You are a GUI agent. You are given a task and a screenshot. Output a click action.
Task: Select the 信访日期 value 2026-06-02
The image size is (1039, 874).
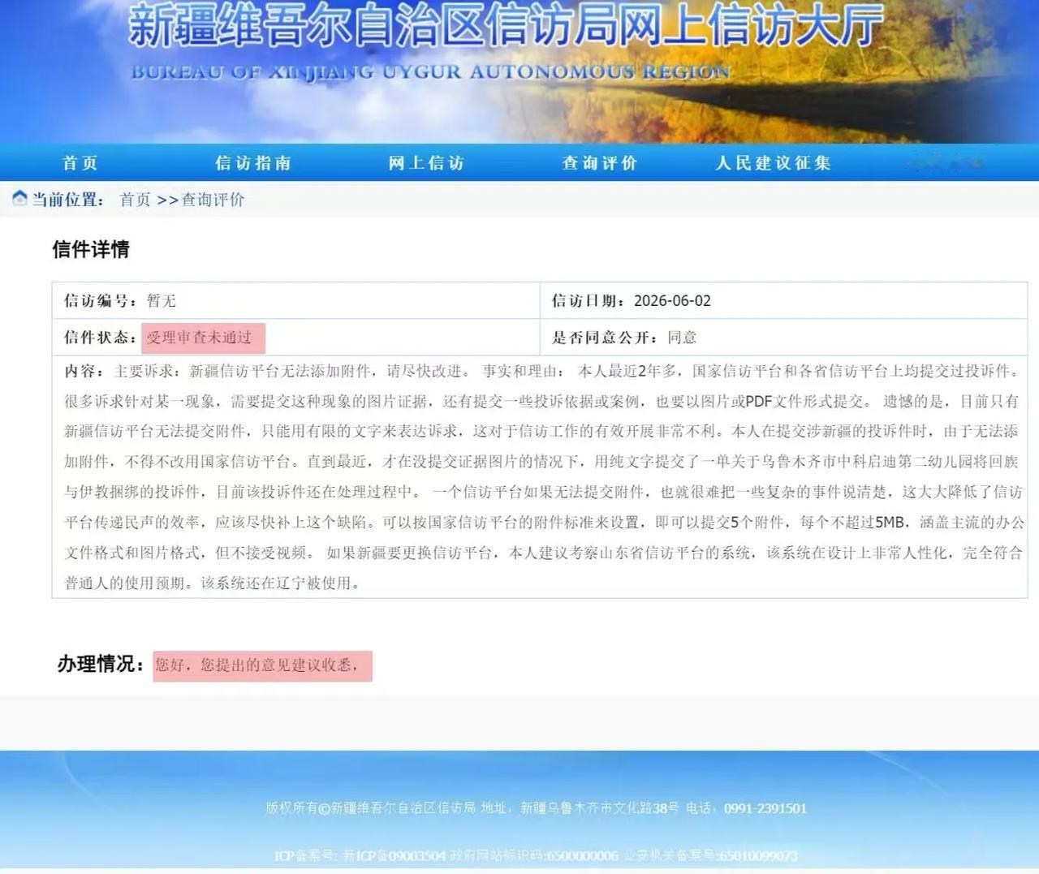(672, 301)
